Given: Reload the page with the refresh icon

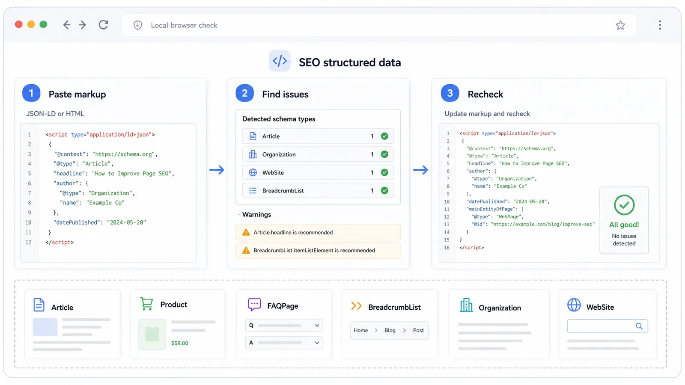Looking at the screenshot, I should click(103, 24).
